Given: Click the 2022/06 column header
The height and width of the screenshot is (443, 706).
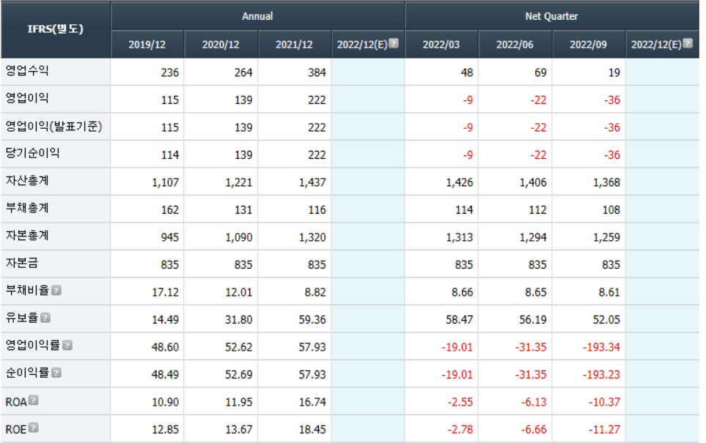Looking at the screenshot, I should click(515, 45).
